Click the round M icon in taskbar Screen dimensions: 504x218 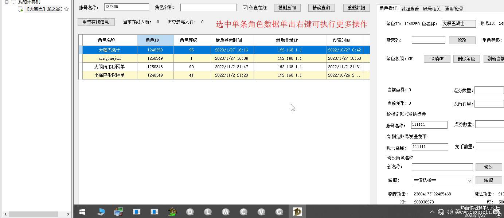pos(226,212)
